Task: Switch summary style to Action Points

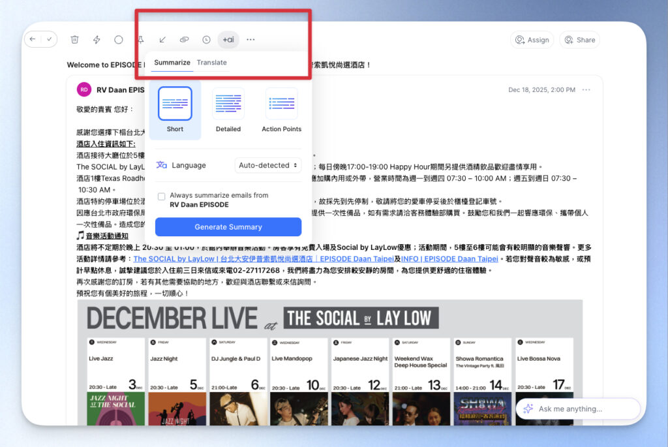Action: point(281,104)
